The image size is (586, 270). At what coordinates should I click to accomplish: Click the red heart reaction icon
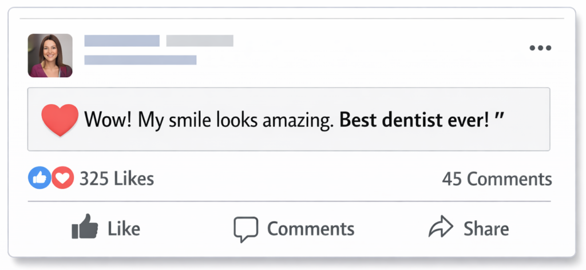62,178
